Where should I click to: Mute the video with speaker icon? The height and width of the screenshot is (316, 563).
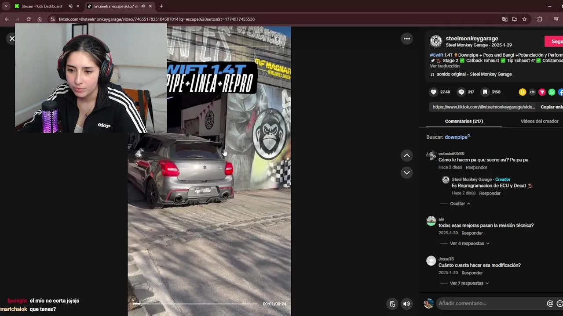(x=406, y=304)
